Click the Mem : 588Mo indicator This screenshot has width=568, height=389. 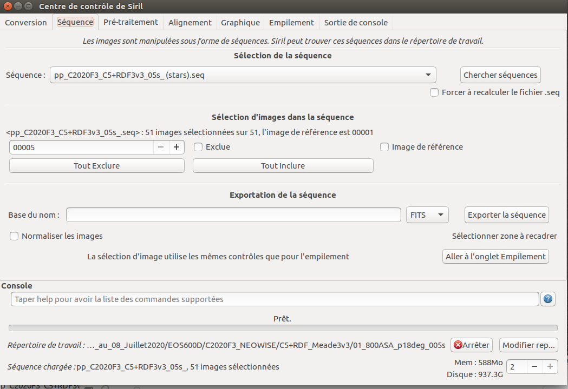(x=479, y=362)
